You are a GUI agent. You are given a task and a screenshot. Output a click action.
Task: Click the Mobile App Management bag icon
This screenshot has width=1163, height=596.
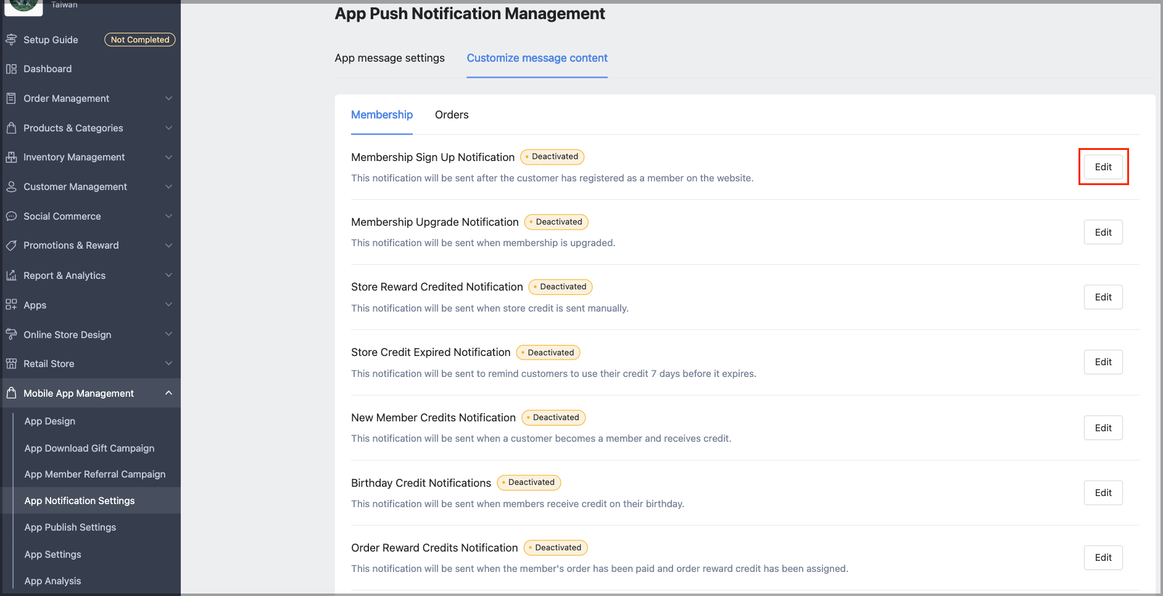point(11,393)
